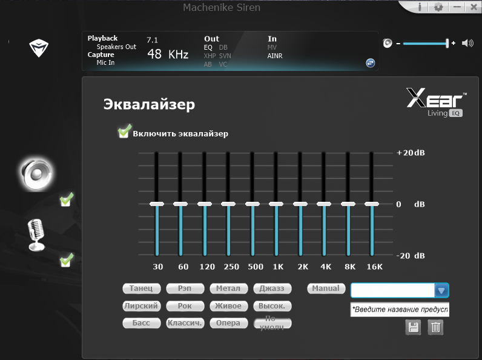The width and height of the screenshot is (482, 360).
Task: Open the info button in the title bar
Action: [421, 7]
